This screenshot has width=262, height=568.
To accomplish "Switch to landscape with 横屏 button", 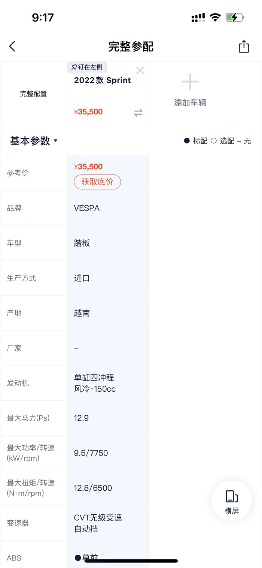I will click(x=232, y=501).
